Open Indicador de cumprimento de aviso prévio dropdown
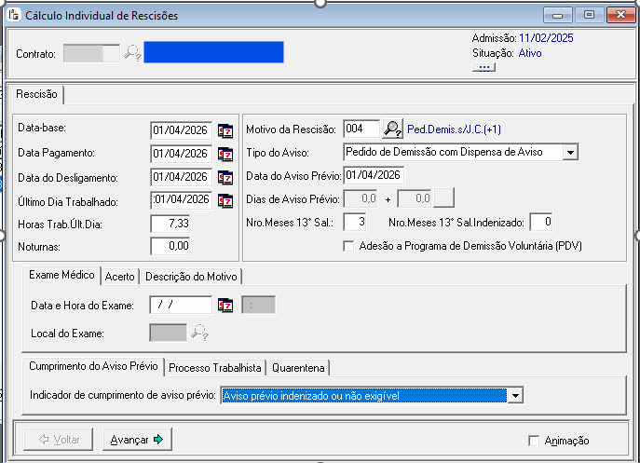 (x=515, y=396)
